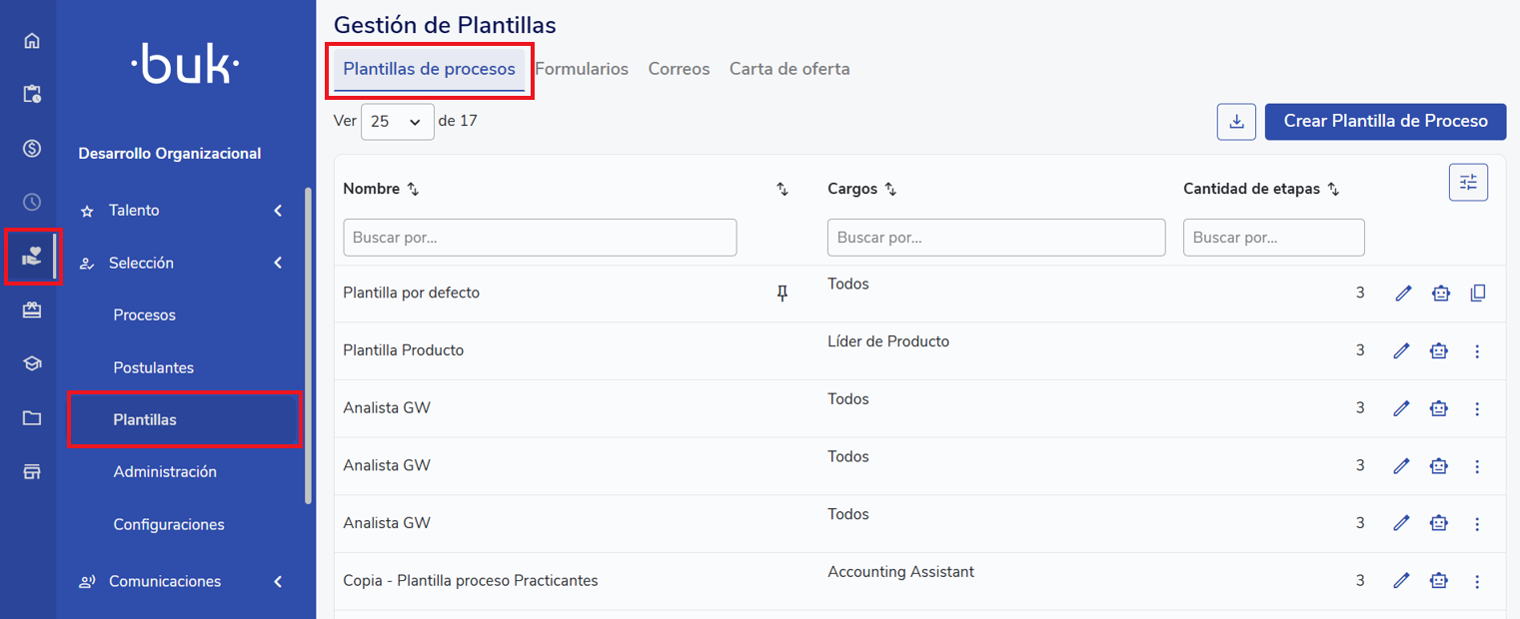Open Postulantes in the sidebar
The image size is (1520, 619).
(x=154, y=367)
